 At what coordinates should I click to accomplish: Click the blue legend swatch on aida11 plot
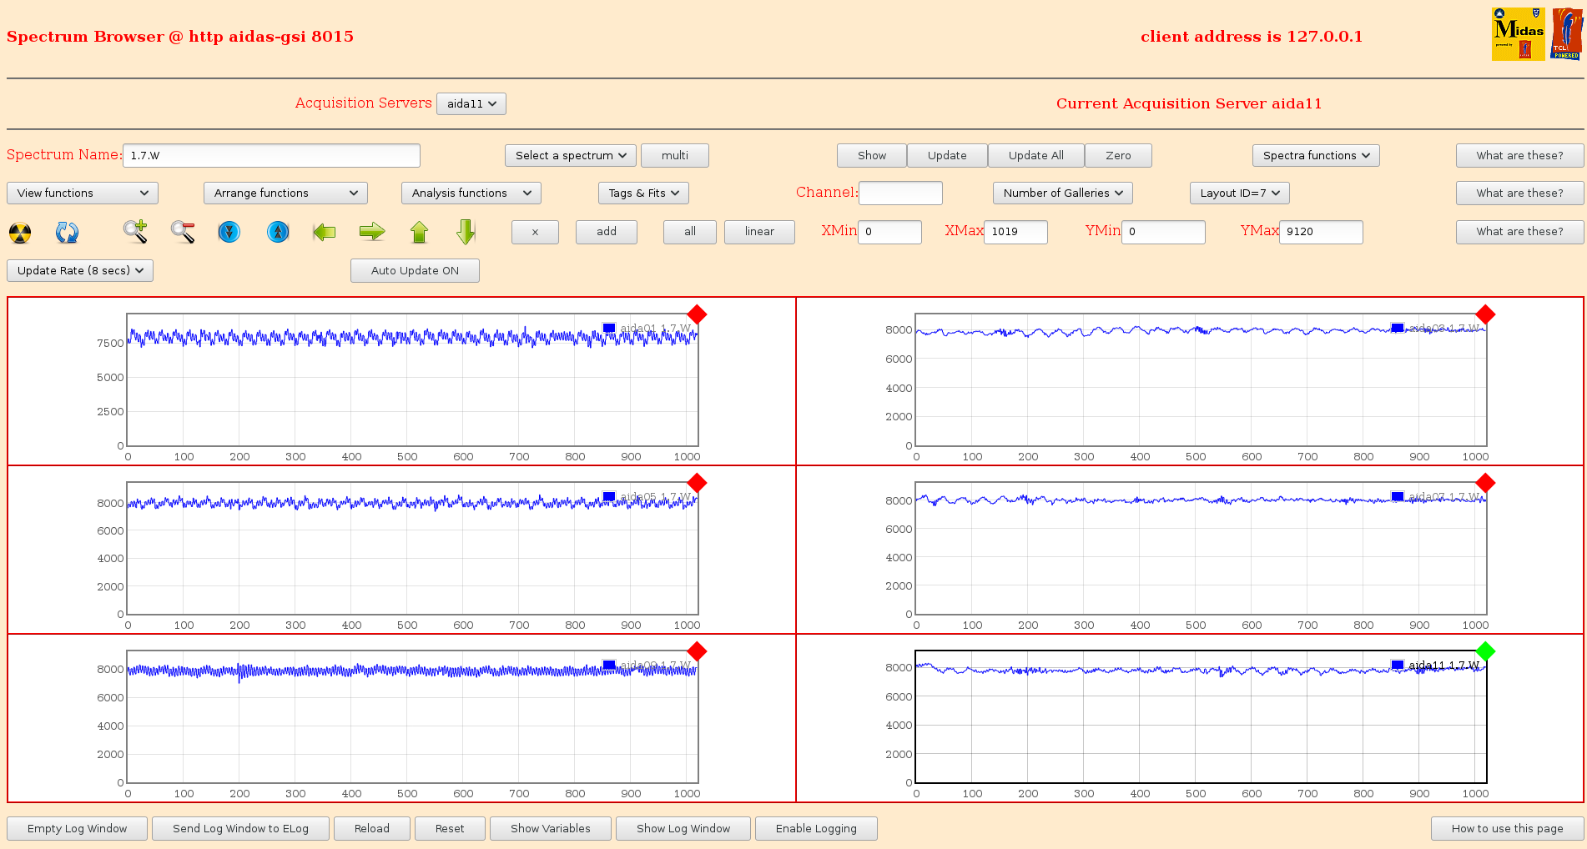click(x=1398, y=666)
